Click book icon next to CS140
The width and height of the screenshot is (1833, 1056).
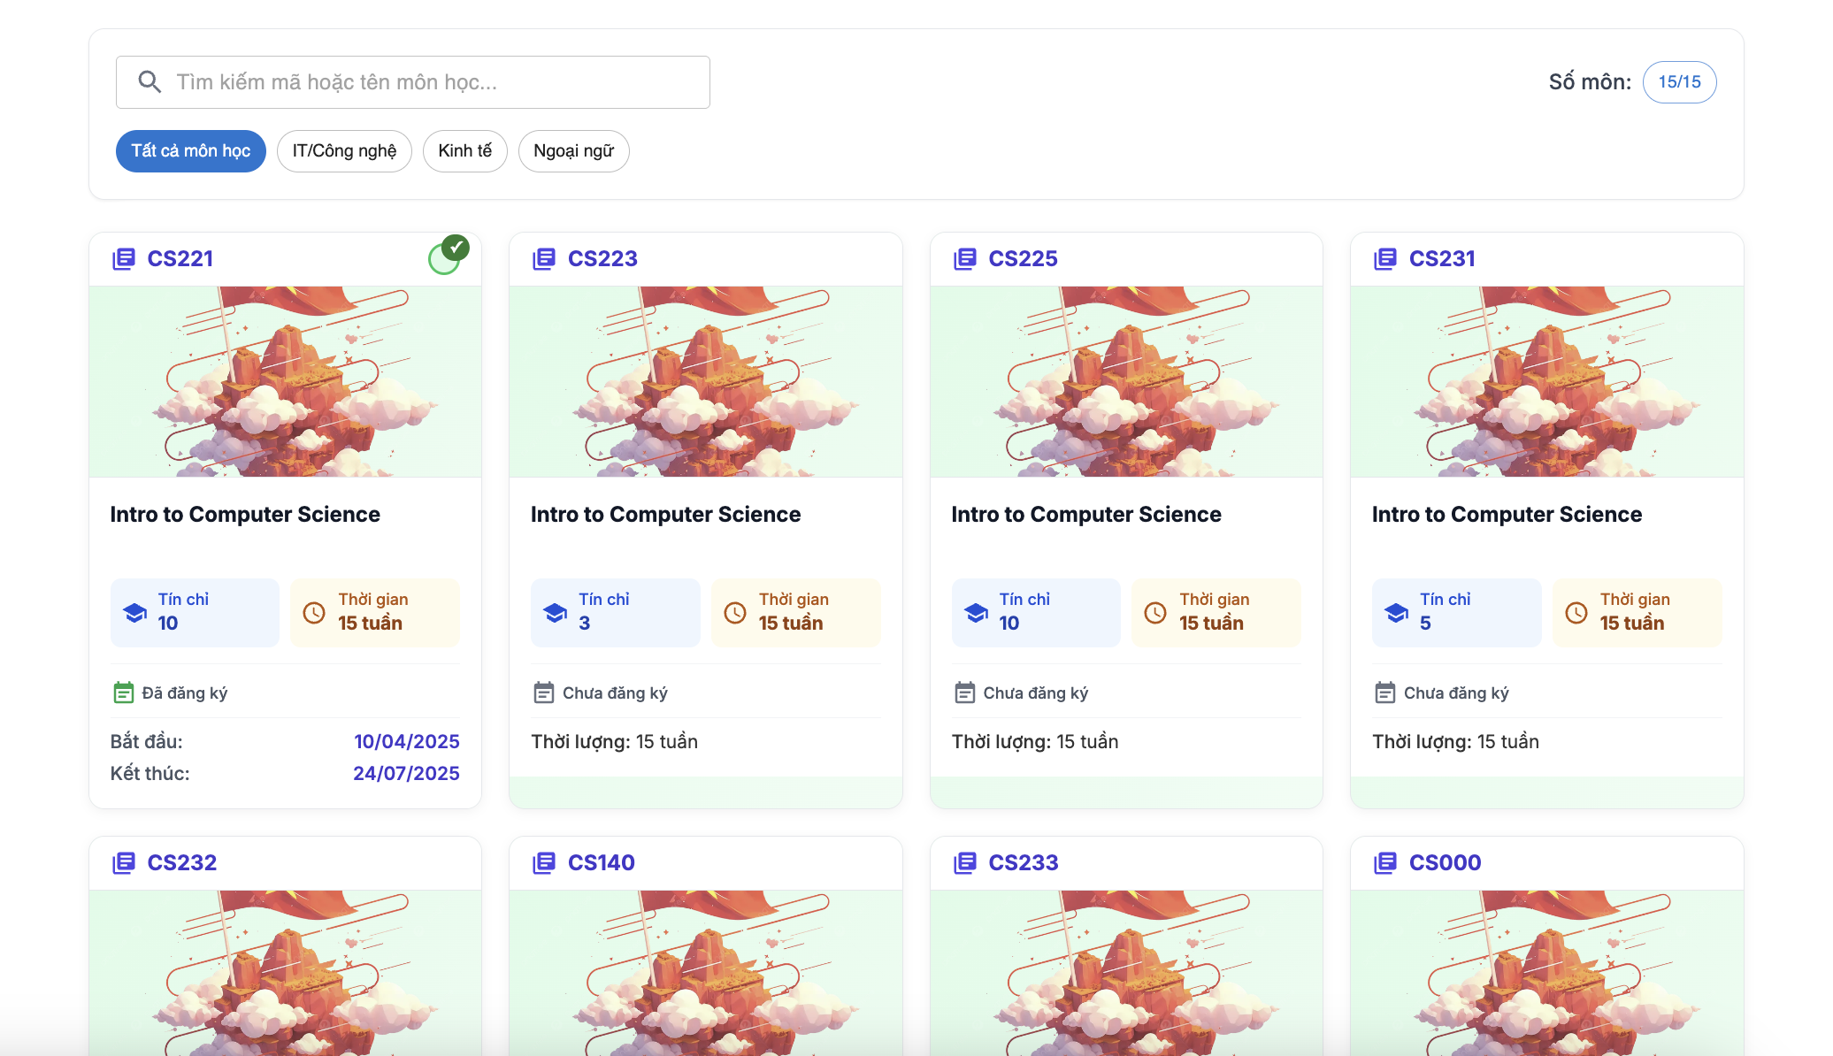click(544, 863)
